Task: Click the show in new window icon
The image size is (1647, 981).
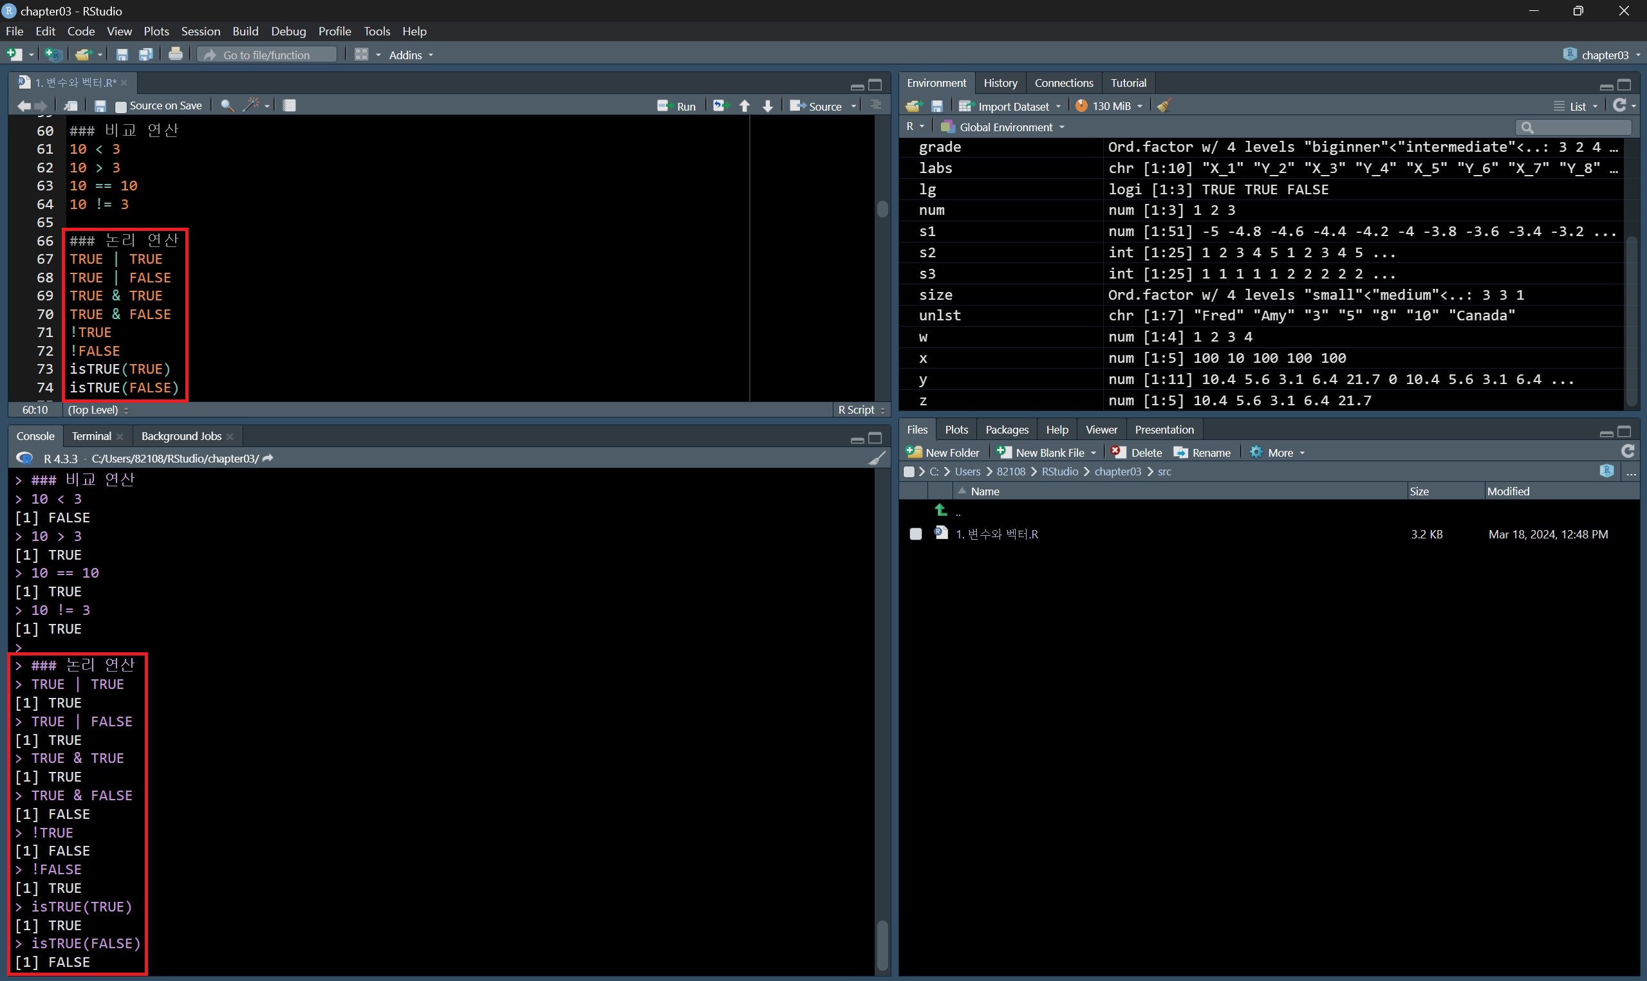Action: [x=70, y=105]
